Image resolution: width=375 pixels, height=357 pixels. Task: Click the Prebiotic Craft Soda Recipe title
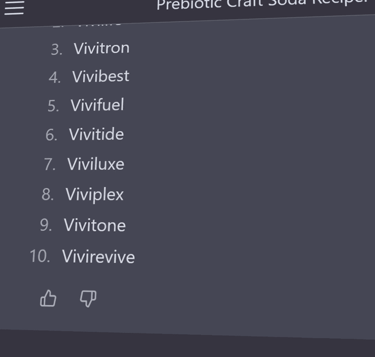[x=262, y=5]
